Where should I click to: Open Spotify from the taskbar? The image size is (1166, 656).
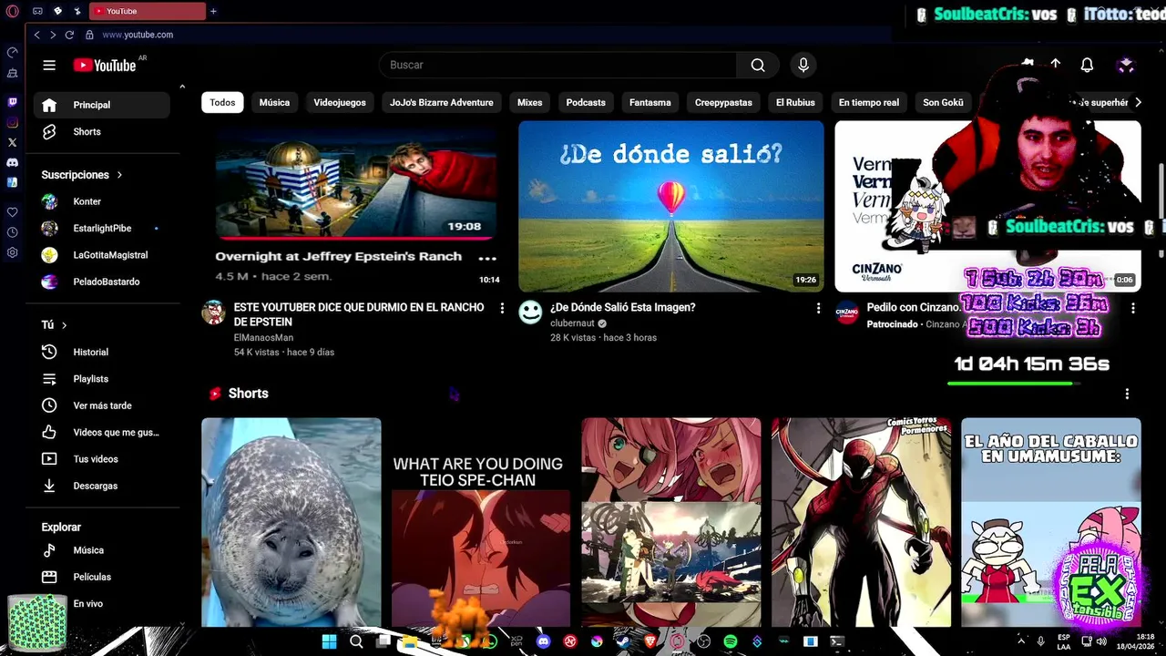click(x=730, y=641)
